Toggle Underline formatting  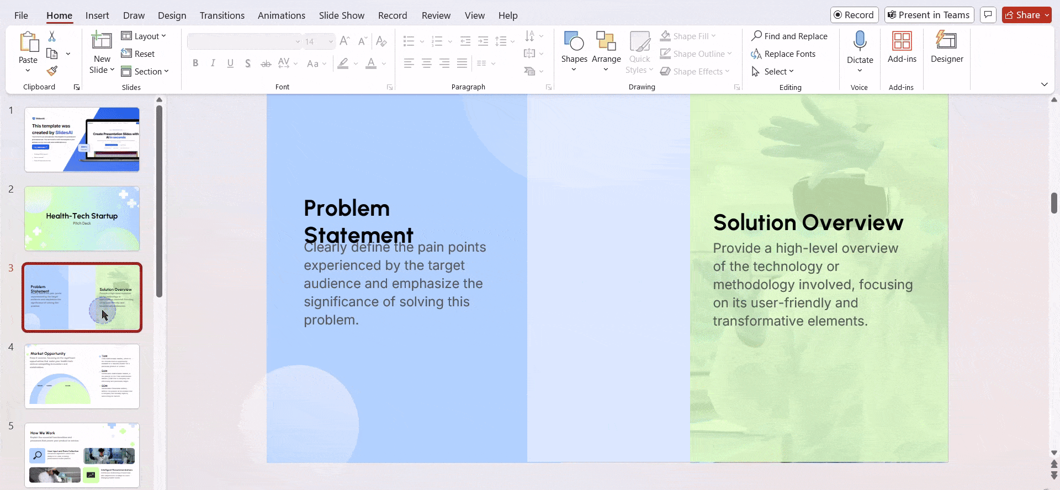pyautogui.click(x=230, y=63)
